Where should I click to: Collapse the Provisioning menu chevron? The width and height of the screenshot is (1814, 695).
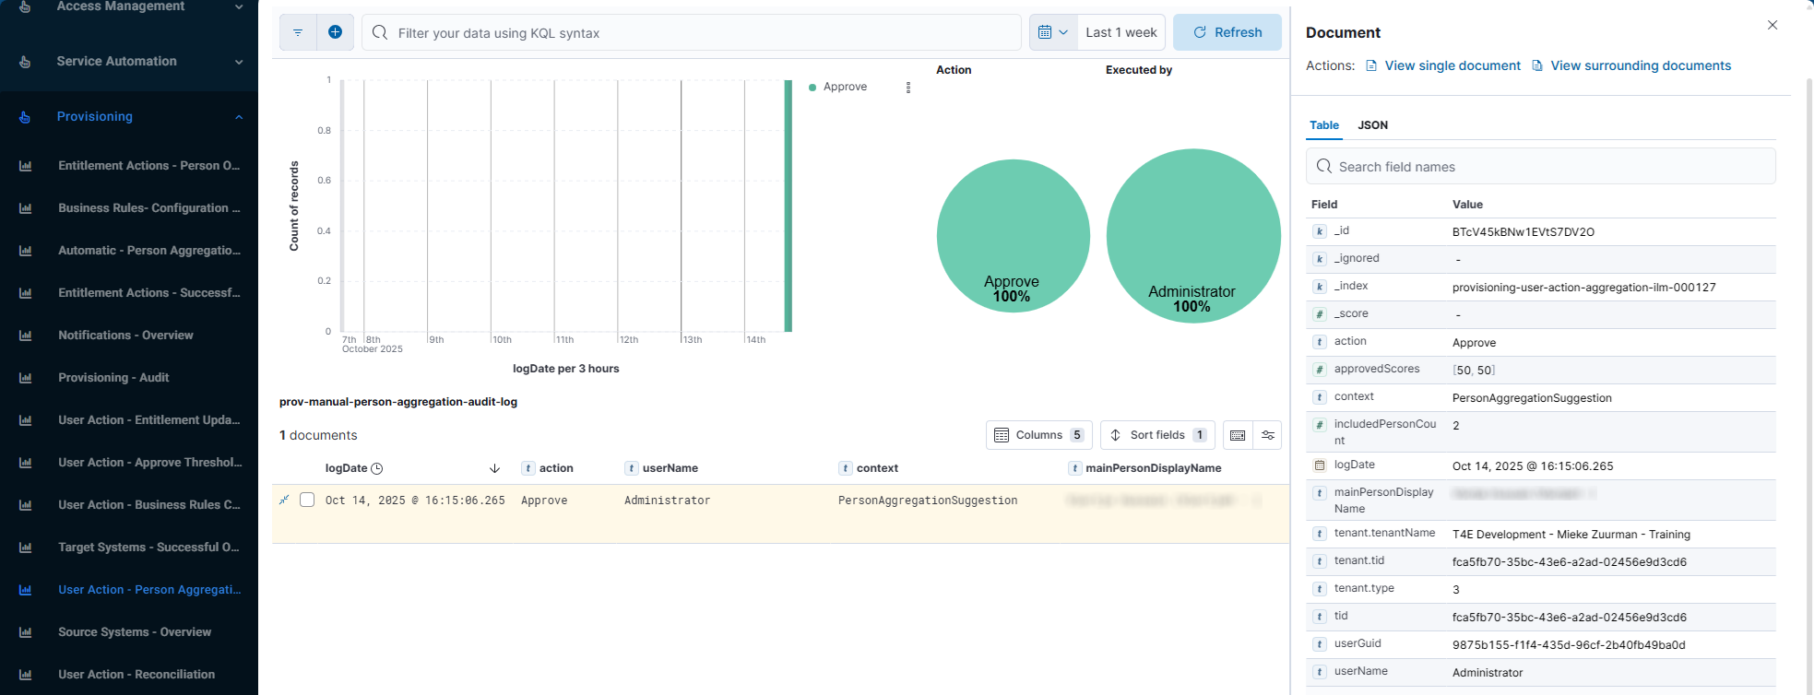coord(239,117)
